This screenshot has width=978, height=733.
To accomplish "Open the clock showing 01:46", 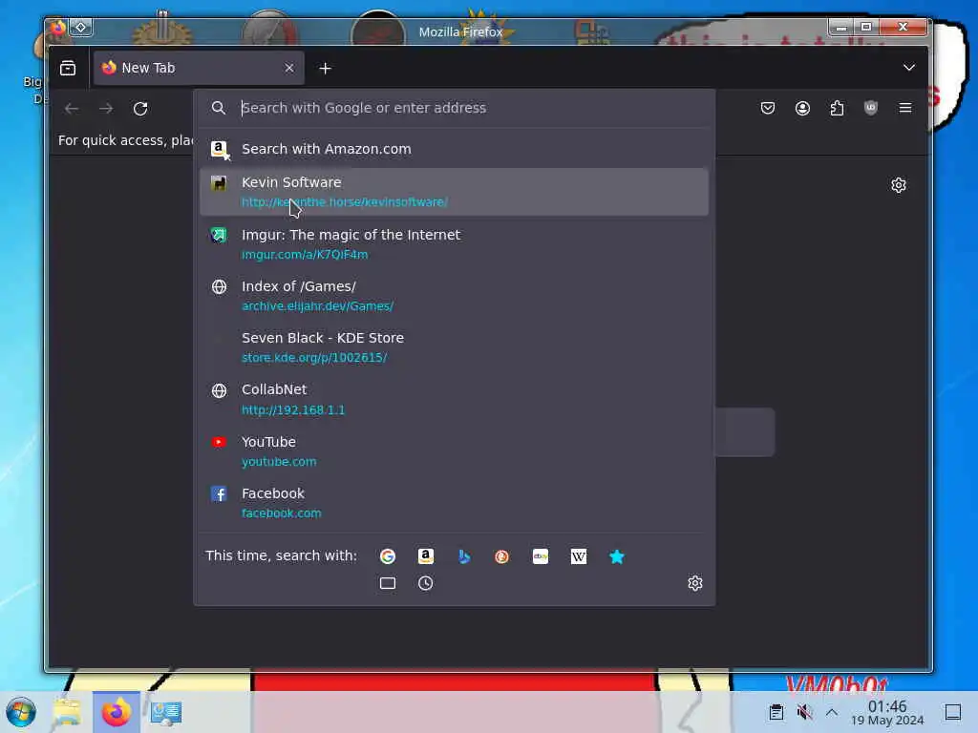I will point(887,712).
